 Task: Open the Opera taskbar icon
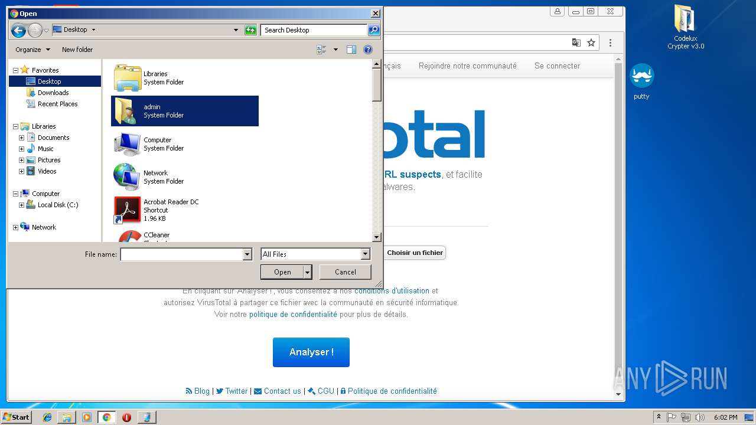click(126, 417)
